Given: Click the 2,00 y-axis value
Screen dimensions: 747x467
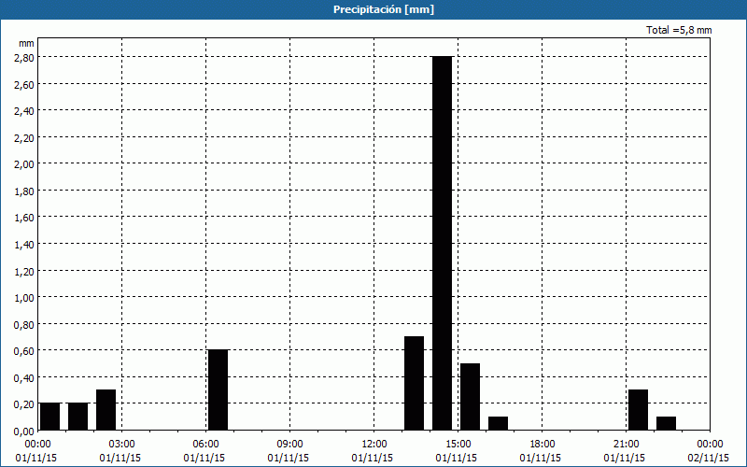Looking at the screenshot, I should point(25,164).
